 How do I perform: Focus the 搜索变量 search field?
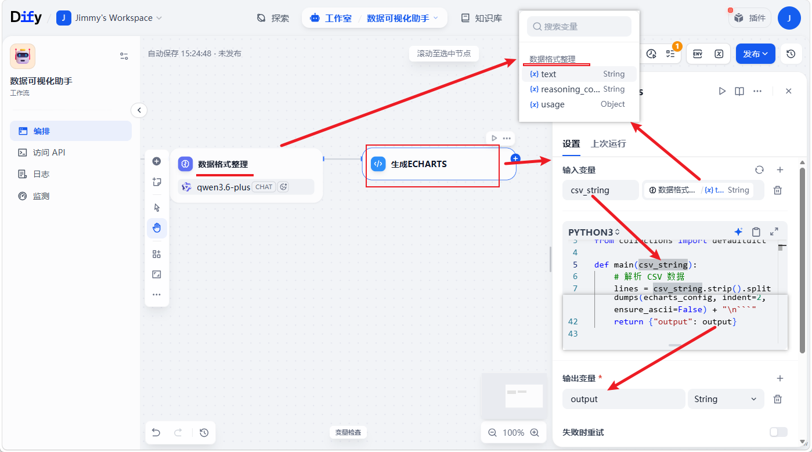[579, 27]
